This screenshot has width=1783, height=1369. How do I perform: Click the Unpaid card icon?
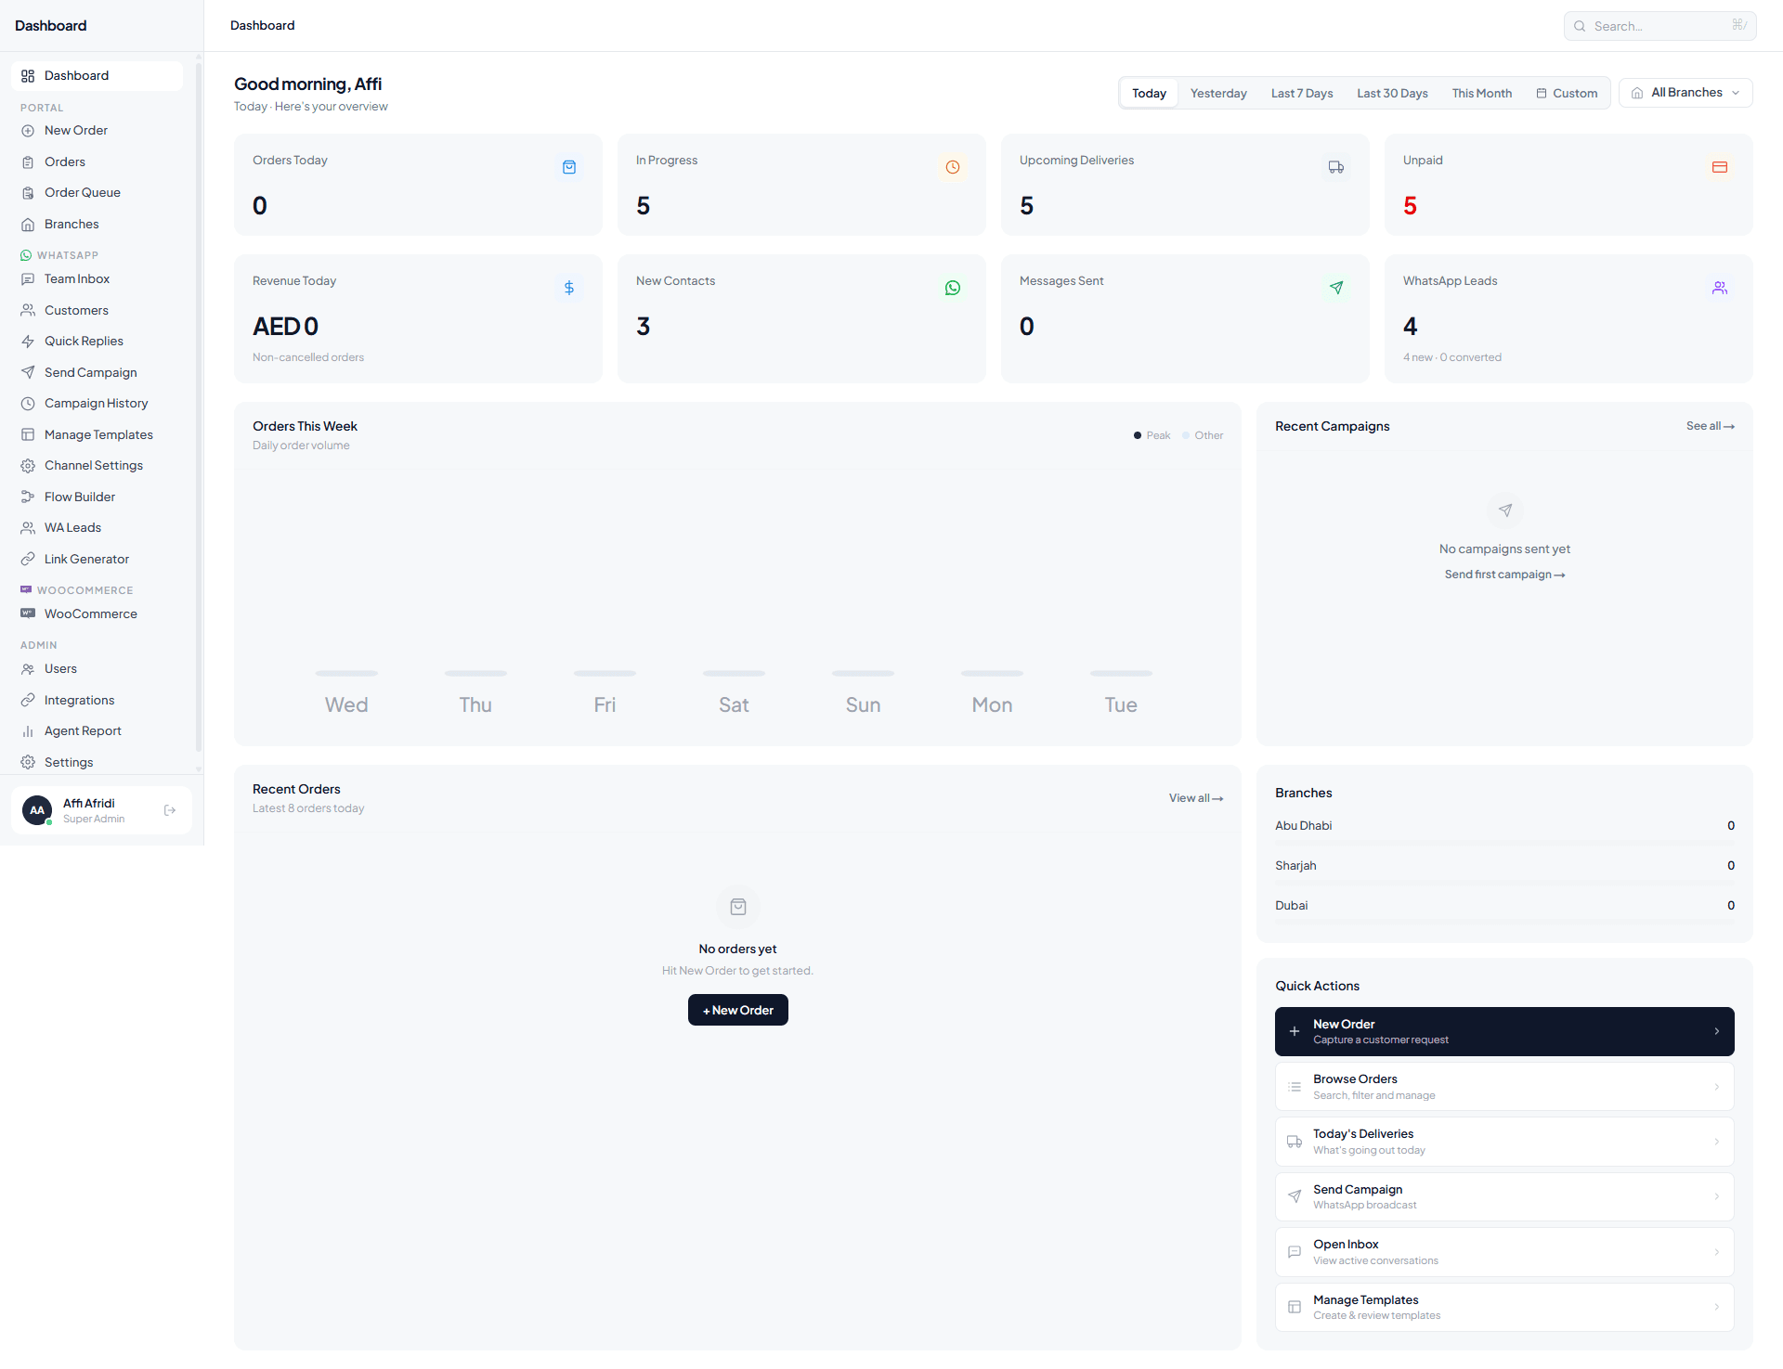[x=1720, y=167]
